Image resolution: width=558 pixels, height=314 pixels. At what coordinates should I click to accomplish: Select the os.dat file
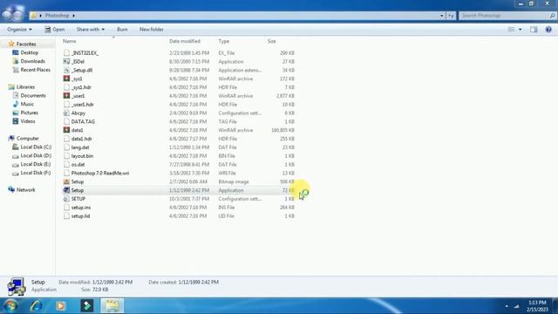(78, 165)
